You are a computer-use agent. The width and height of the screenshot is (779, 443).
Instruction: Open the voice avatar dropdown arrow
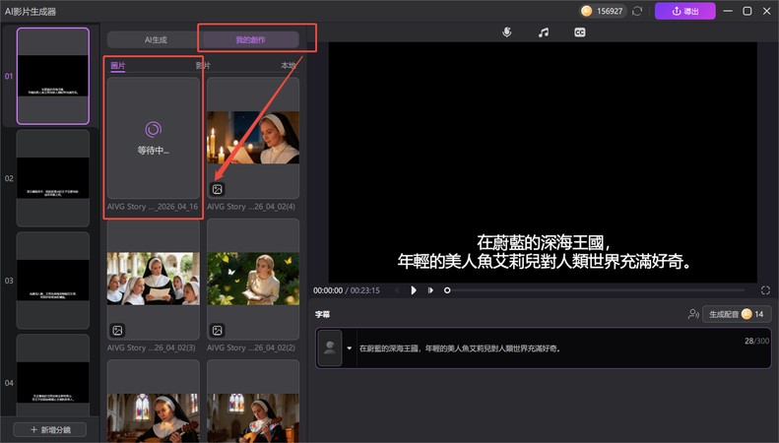pyautogui.click(x=350, y=348)
